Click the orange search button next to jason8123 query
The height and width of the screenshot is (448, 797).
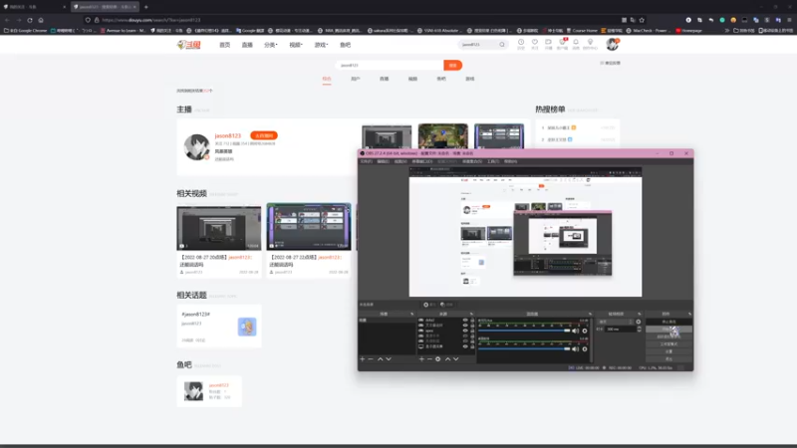tap(452, 65)
